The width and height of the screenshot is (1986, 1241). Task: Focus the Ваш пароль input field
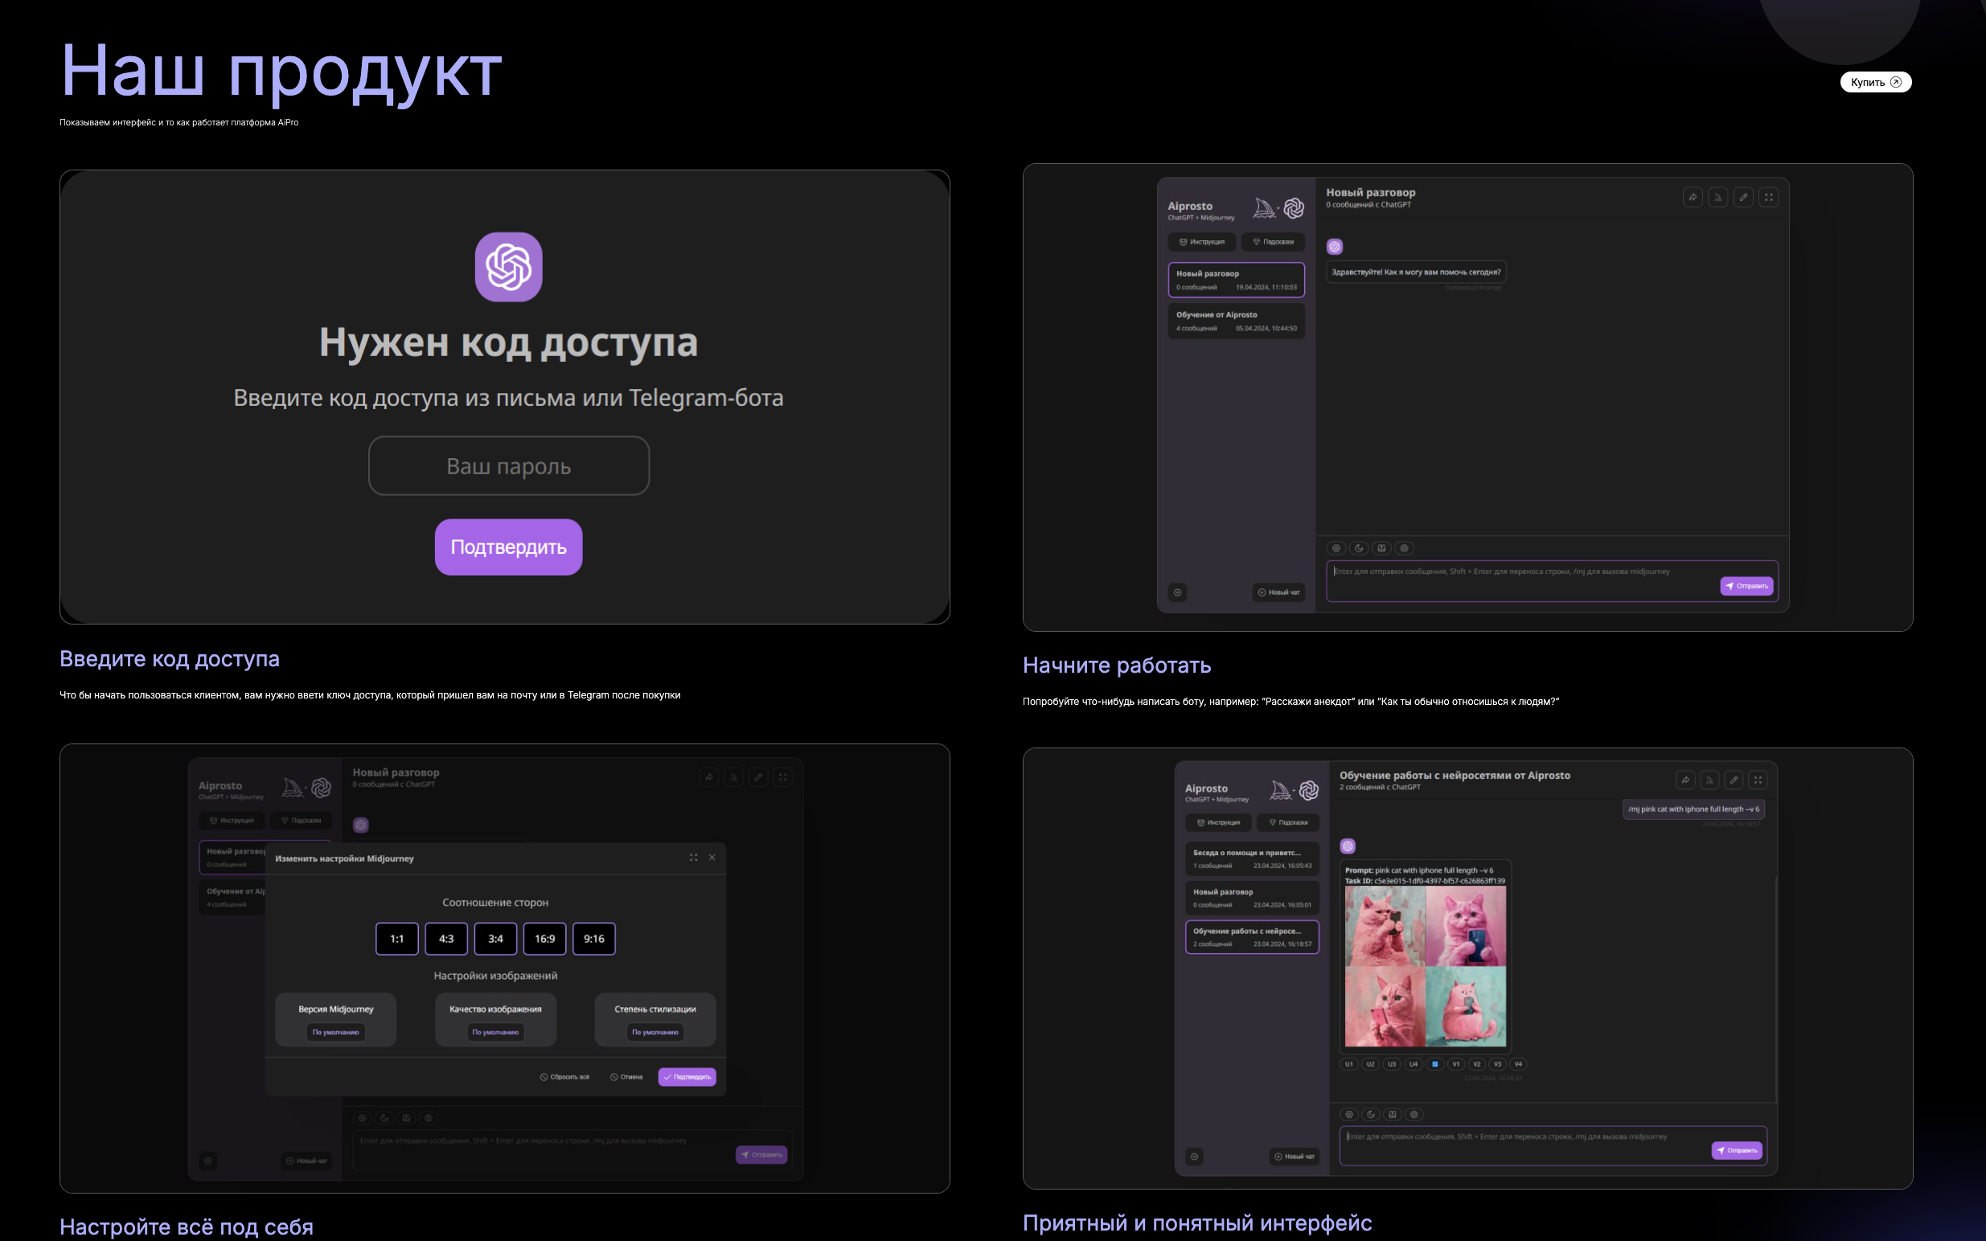point(508,465)
